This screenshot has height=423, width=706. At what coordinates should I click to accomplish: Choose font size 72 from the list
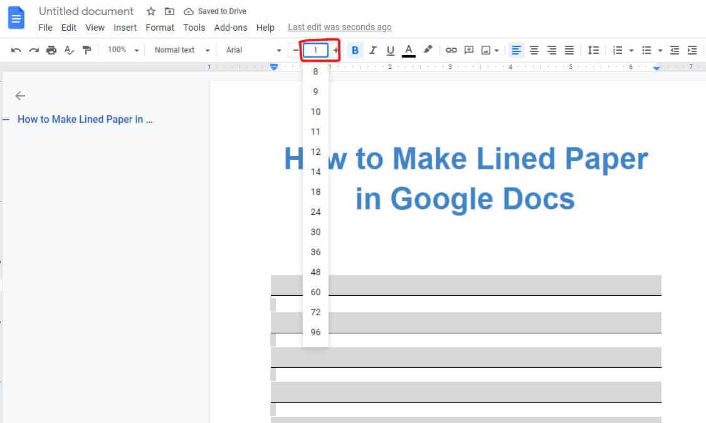click(x=315, y=312)
